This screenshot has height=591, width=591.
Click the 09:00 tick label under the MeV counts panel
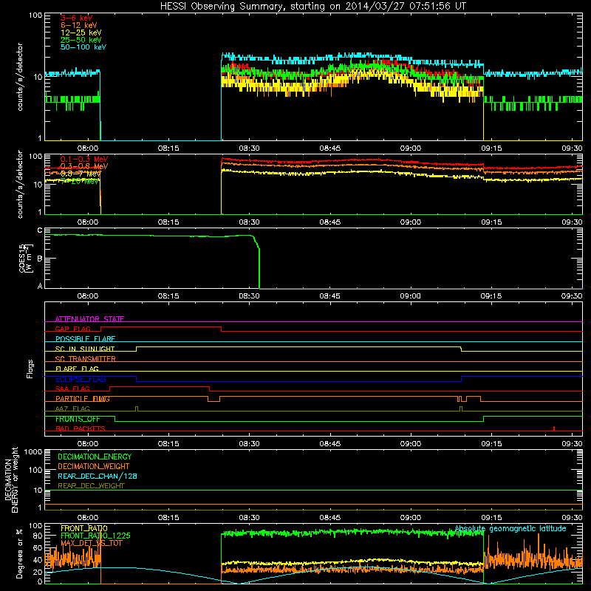[411, 222]
